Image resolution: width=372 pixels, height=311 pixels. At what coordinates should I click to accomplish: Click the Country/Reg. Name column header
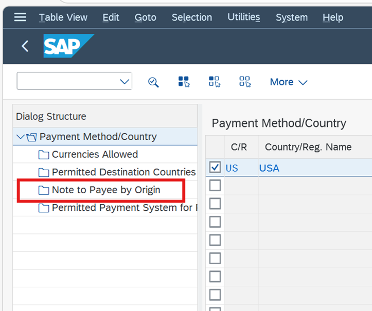point(315,147)
